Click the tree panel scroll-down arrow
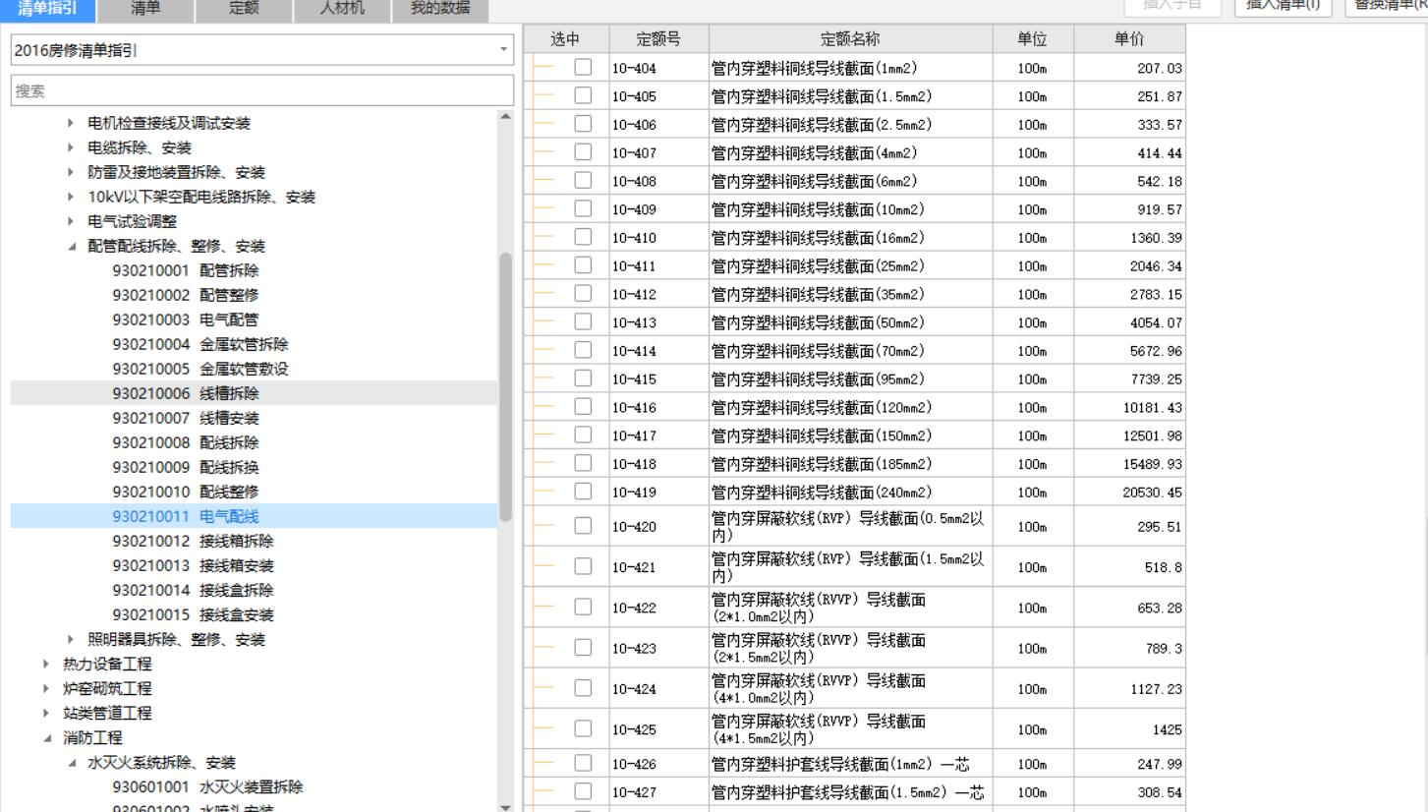 point(506,807)
